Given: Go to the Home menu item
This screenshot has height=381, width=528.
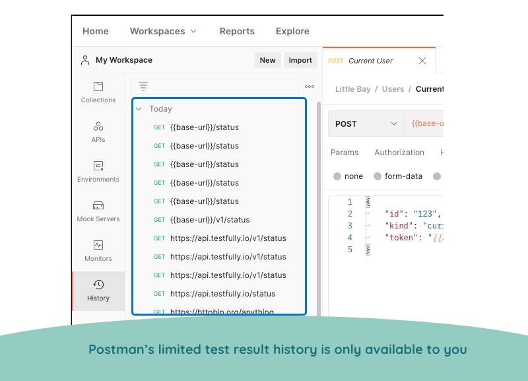Looking at the screenshot, I should [96, 31].
